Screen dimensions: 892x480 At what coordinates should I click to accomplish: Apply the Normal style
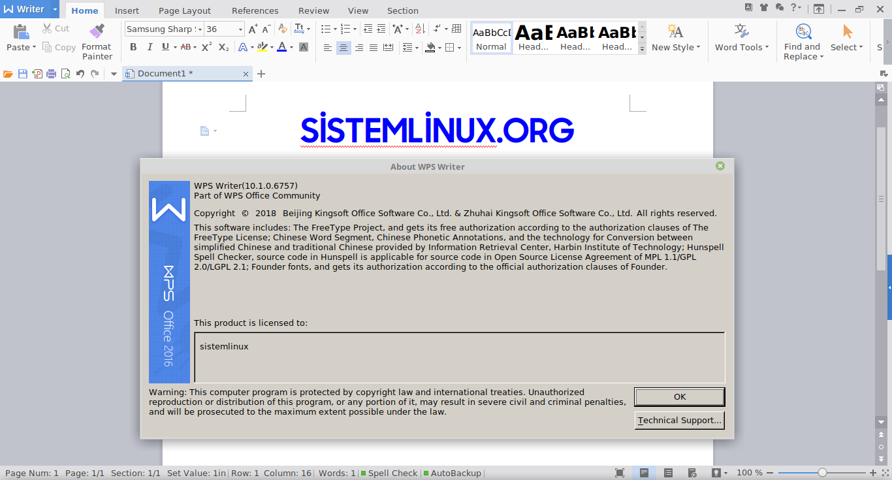tap(491, 38)
